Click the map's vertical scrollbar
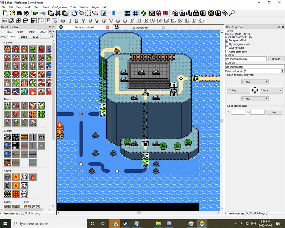 [x=222, y=121]
